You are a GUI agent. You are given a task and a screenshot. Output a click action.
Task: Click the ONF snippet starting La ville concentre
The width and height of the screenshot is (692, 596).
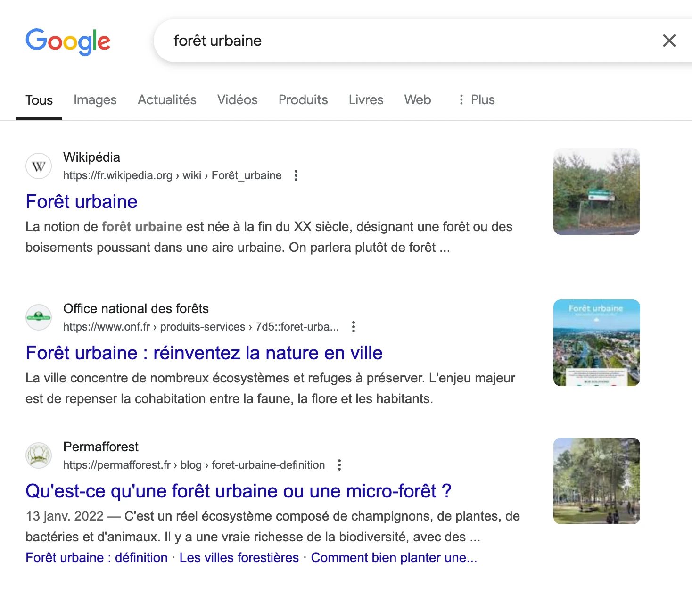271,389
